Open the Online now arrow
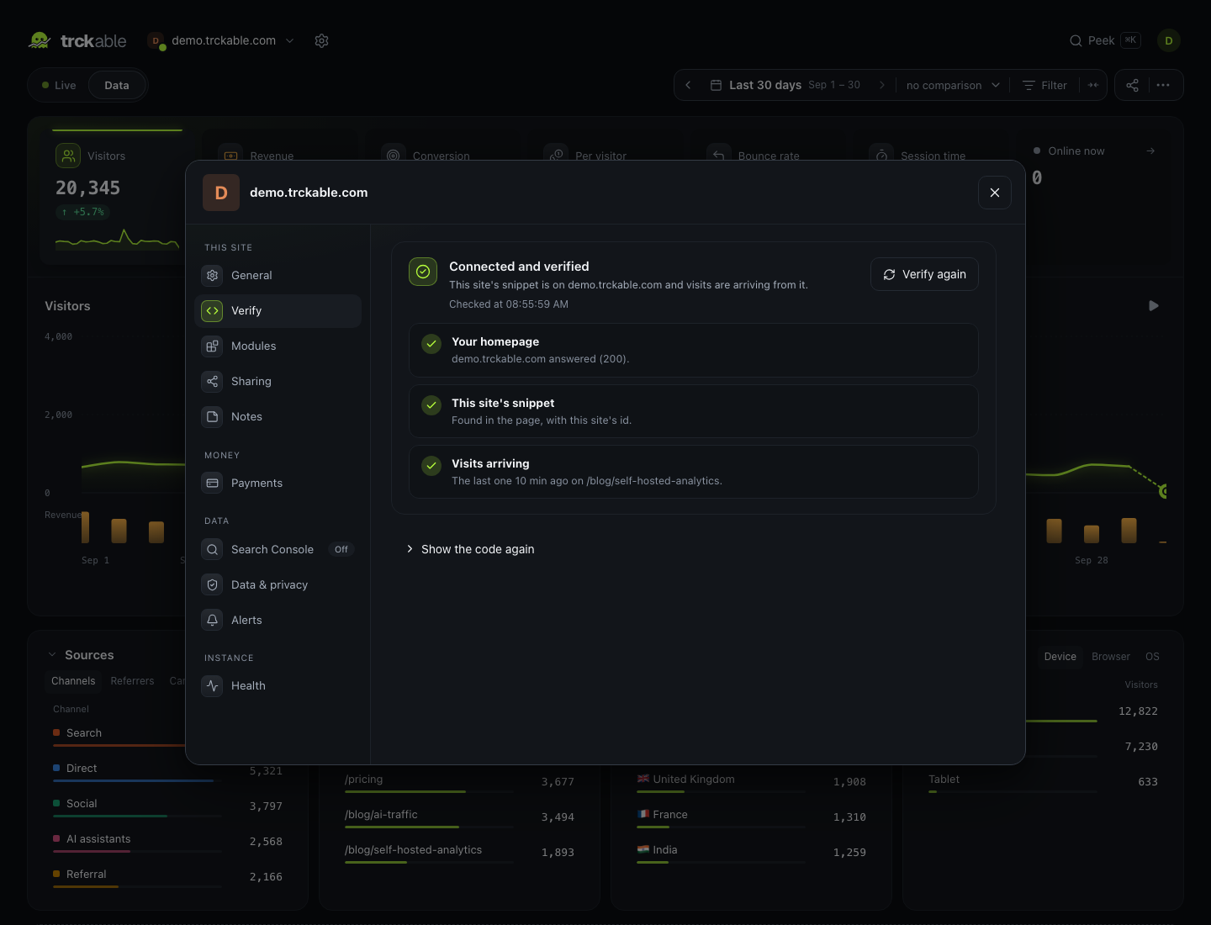 (x=1150, y=151)
